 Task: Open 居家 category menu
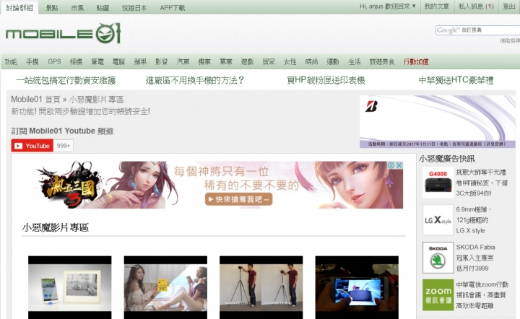(269, 61)
